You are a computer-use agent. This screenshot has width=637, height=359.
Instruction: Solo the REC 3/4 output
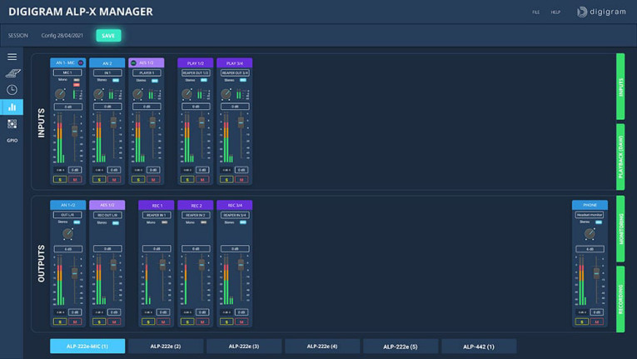point(226,322)
